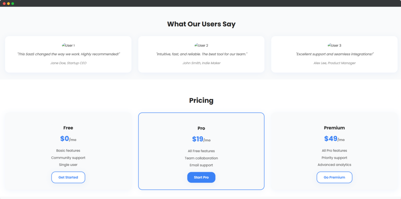Click the $0/mo price text
This screenshot has height=199, width=401.
(x=68, y=139)
